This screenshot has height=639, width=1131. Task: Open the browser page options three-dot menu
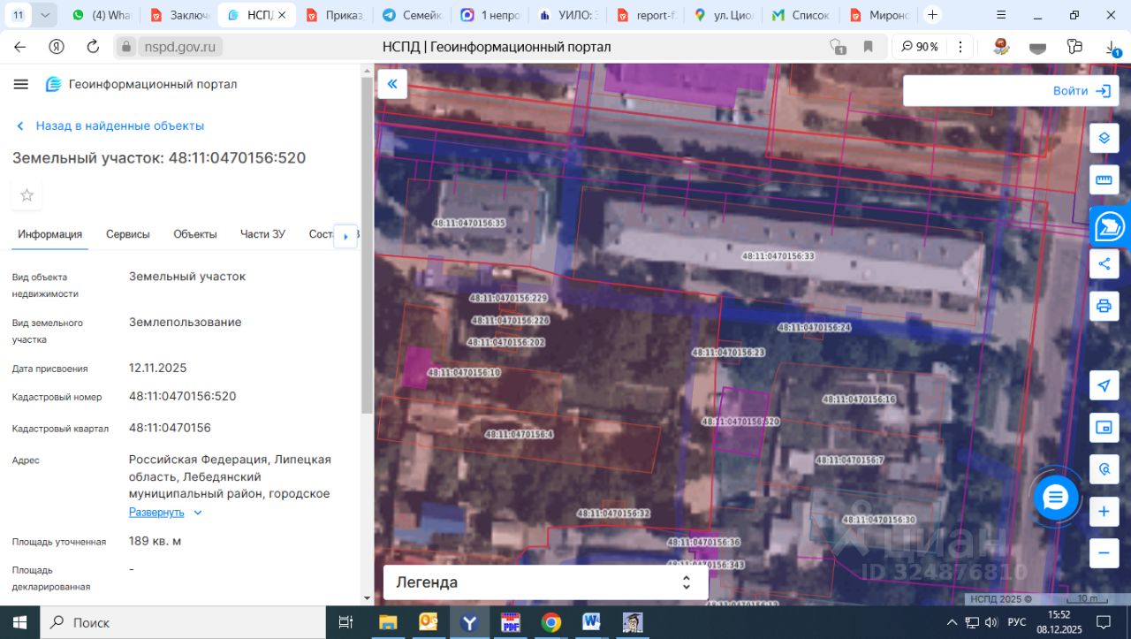coord(960,47)
